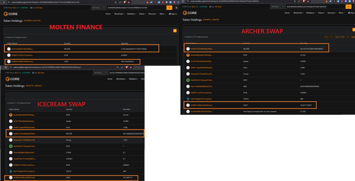Click First page button in Archer Swap pagination
Viewport: 355px width, 181px height.
coord(326,37)
